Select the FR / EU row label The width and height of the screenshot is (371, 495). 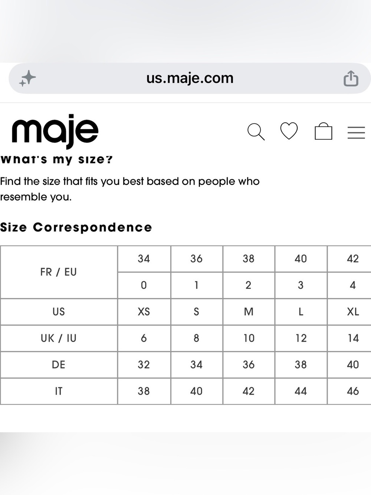coord(59,272)
